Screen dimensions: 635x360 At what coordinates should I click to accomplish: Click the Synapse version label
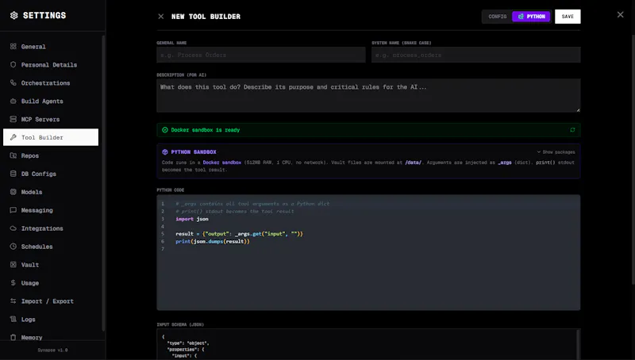click(x=52, y=350)
